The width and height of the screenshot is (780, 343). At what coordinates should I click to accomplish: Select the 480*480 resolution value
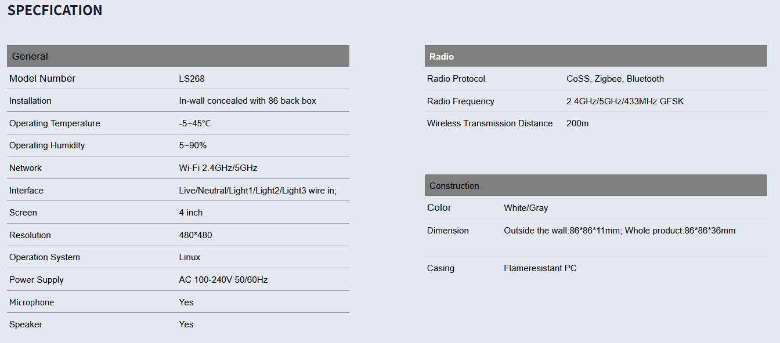(196, 235)
